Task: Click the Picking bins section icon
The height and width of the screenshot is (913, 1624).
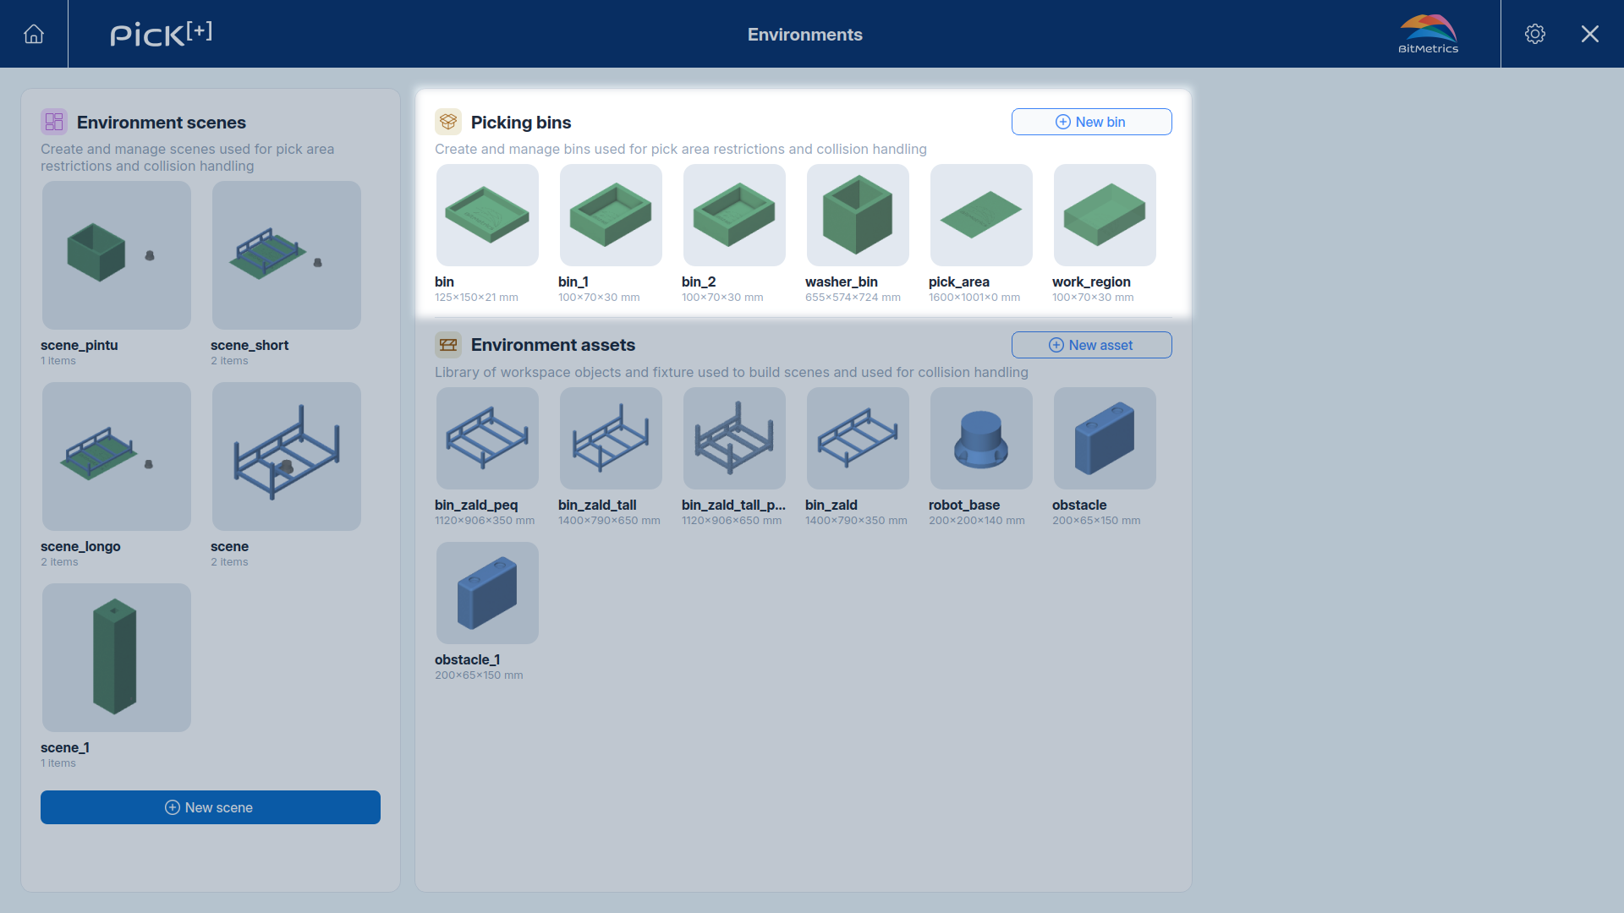Action: pyautogui.click(x=448, y=122)
